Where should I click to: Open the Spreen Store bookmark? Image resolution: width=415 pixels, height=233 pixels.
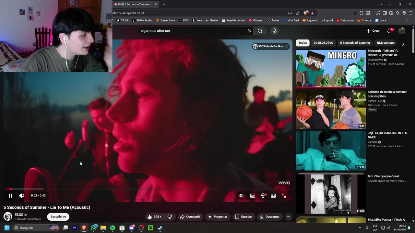(165, 20)
